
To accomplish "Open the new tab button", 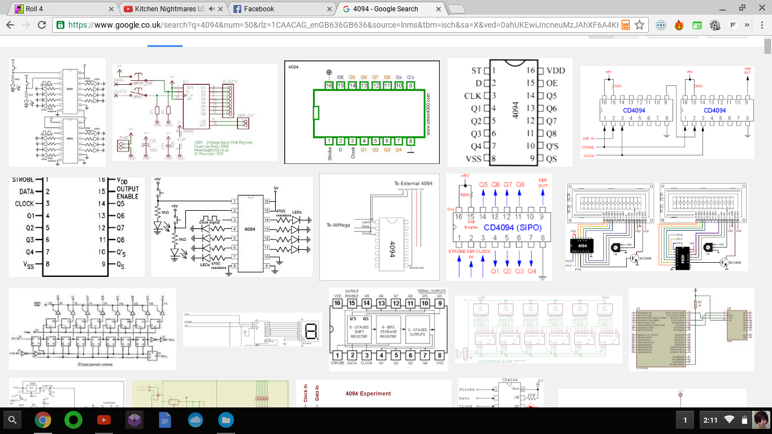I will coord(456,9).
